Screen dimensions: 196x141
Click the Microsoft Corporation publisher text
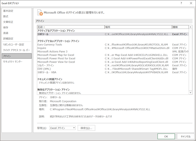[63, 101]
